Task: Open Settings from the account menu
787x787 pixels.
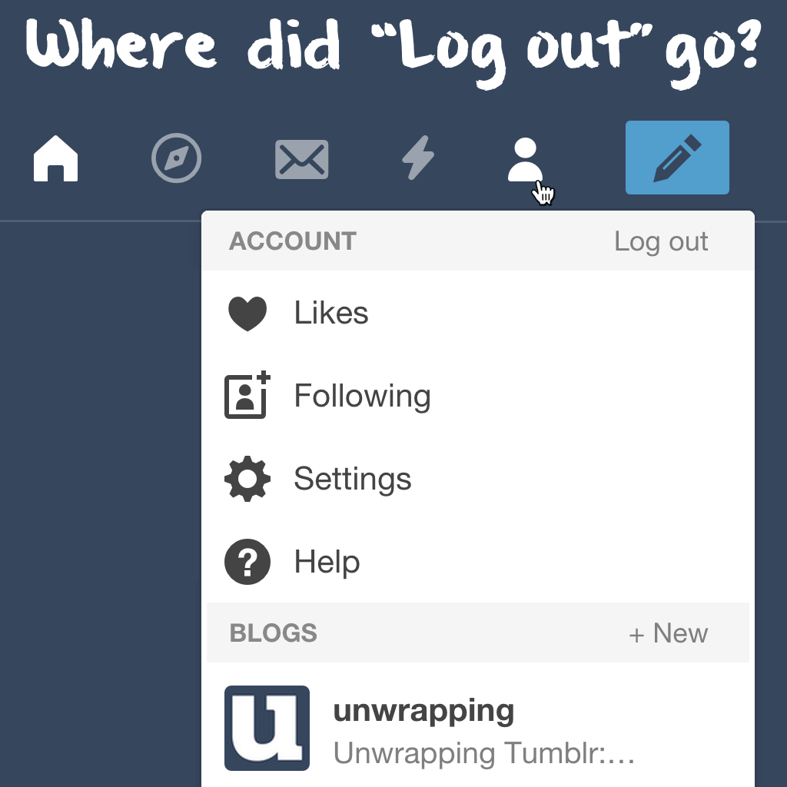Action: pyautogui.click(x=352, y=478)
